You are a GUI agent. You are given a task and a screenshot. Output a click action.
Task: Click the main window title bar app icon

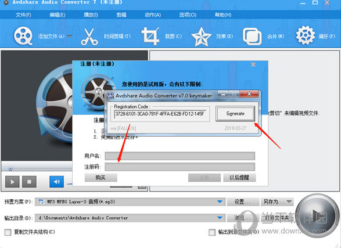(x=6, y=2)
